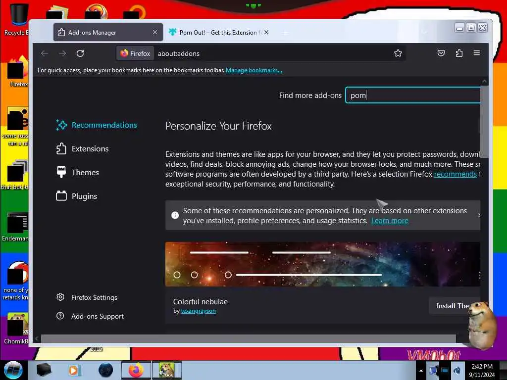
Task: Open a new tab with the plus button
Action: coord(285,33)
